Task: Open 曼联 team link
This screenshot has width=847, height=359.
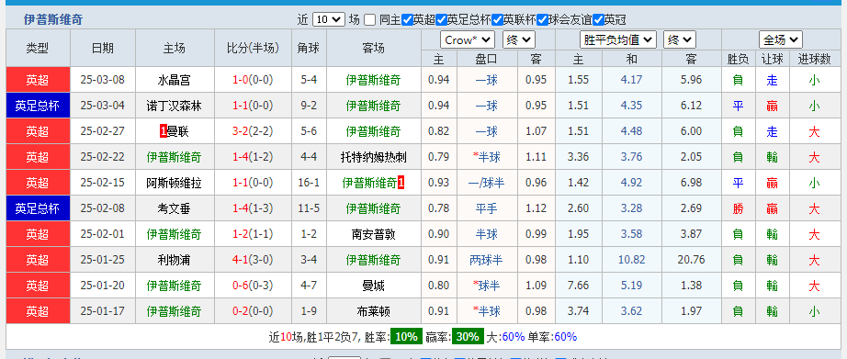Action: click(177, 131)
